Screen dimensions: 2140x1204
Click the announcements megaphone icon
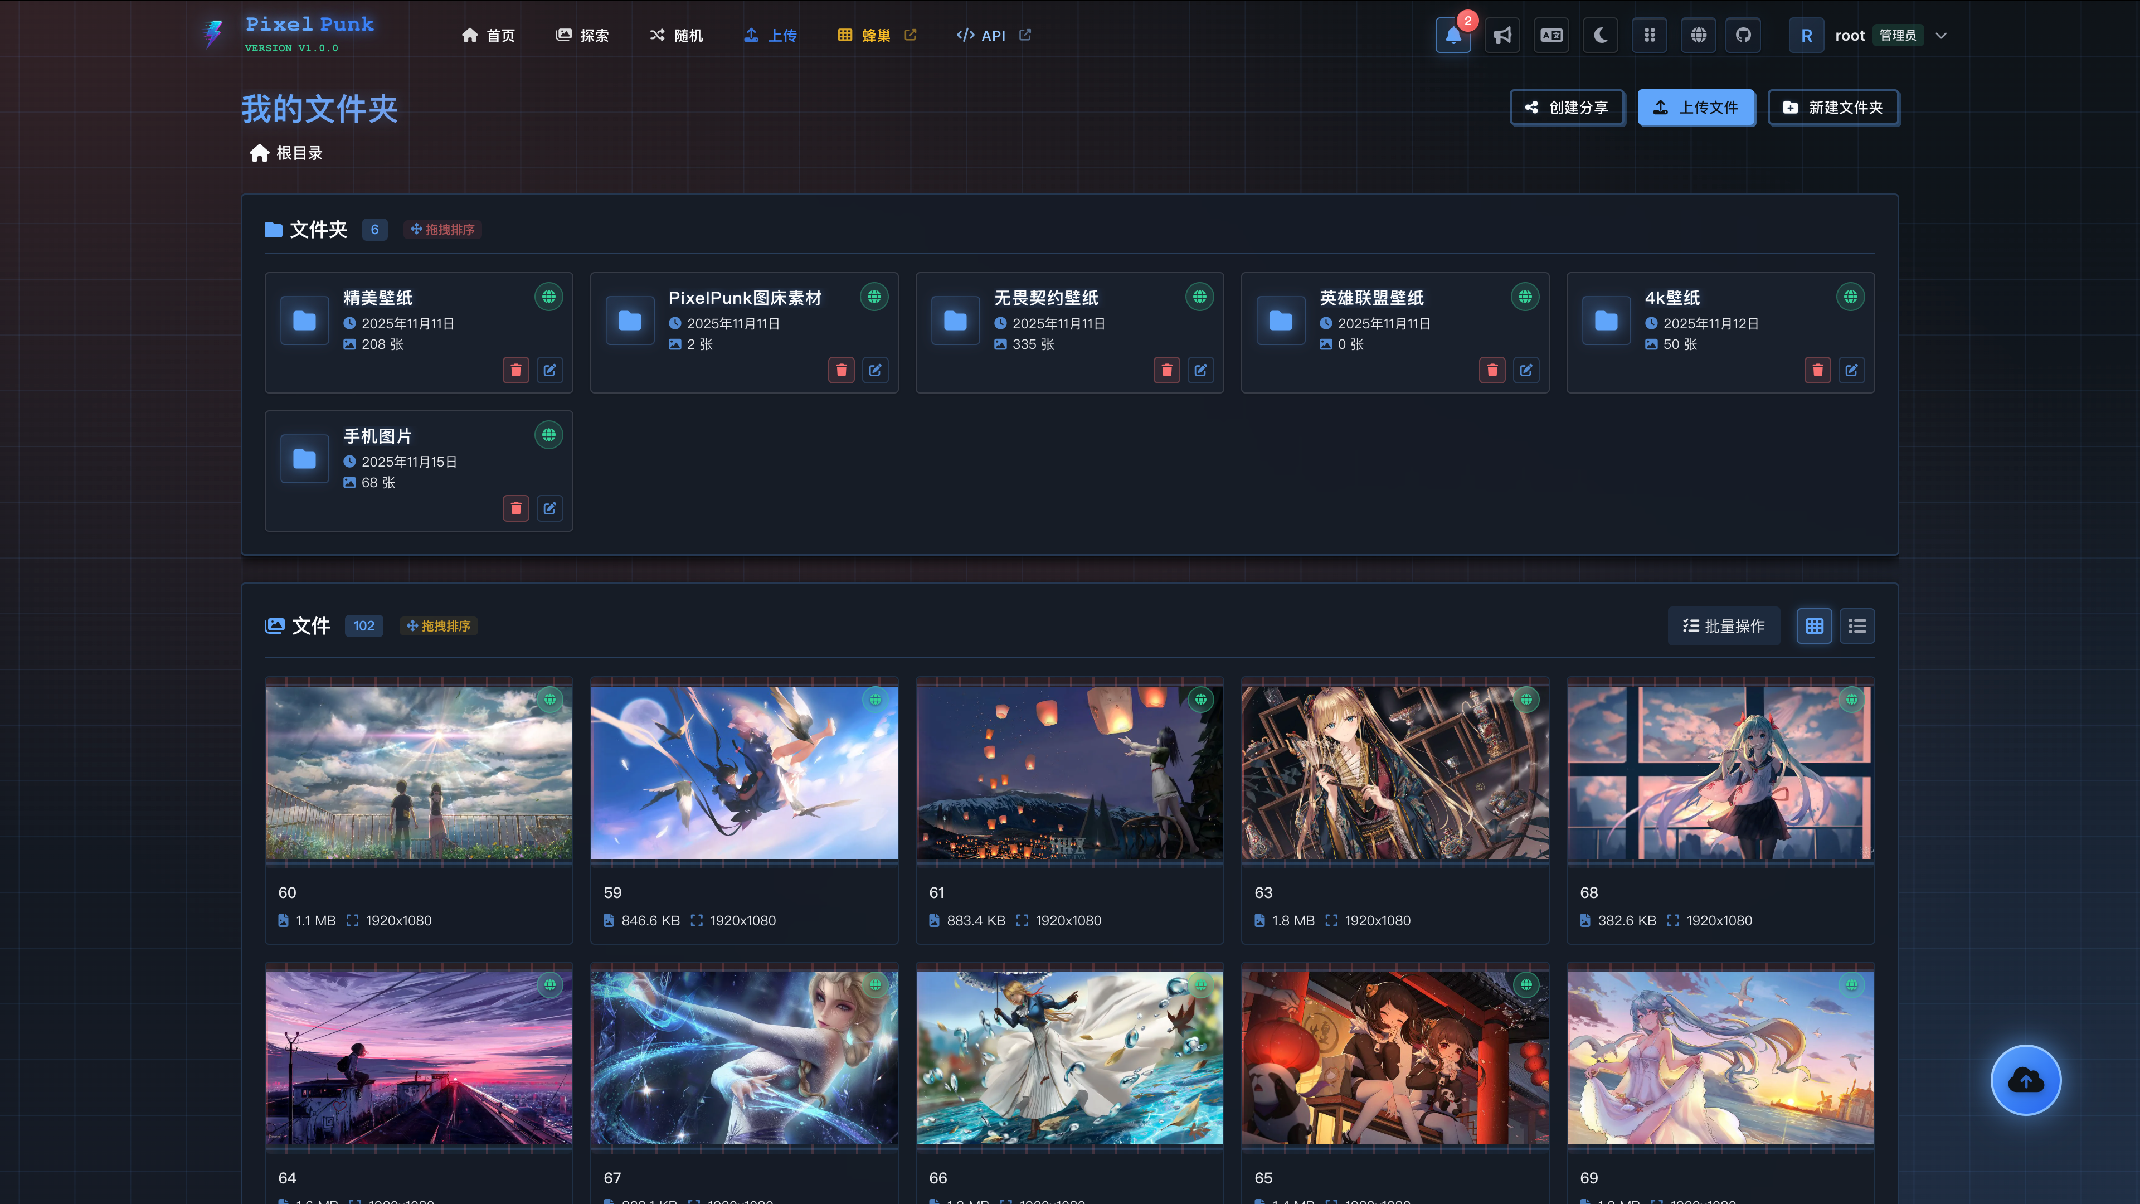[x=1502, y=35]
